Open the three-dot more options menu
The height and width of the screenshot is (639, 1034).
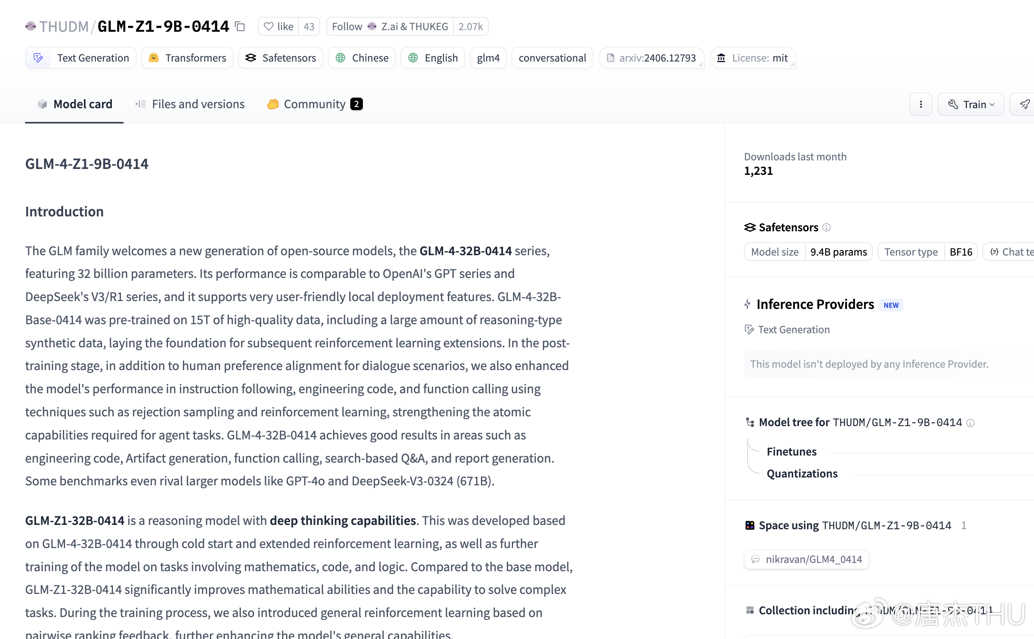921,104
